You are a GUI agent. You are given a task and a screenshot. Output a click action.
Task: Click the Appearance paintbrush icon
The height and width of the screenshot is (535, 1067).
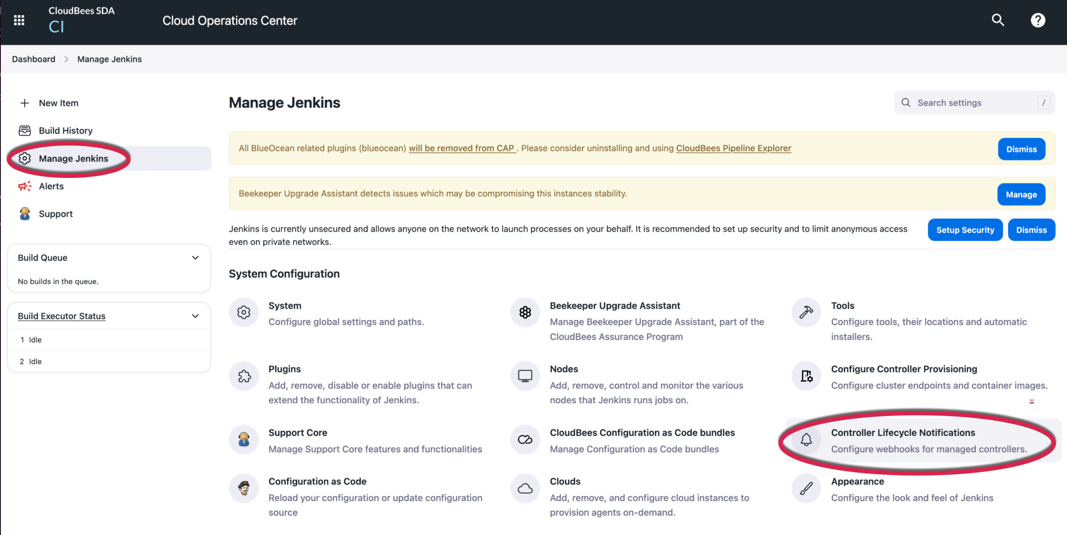point(806,488)
